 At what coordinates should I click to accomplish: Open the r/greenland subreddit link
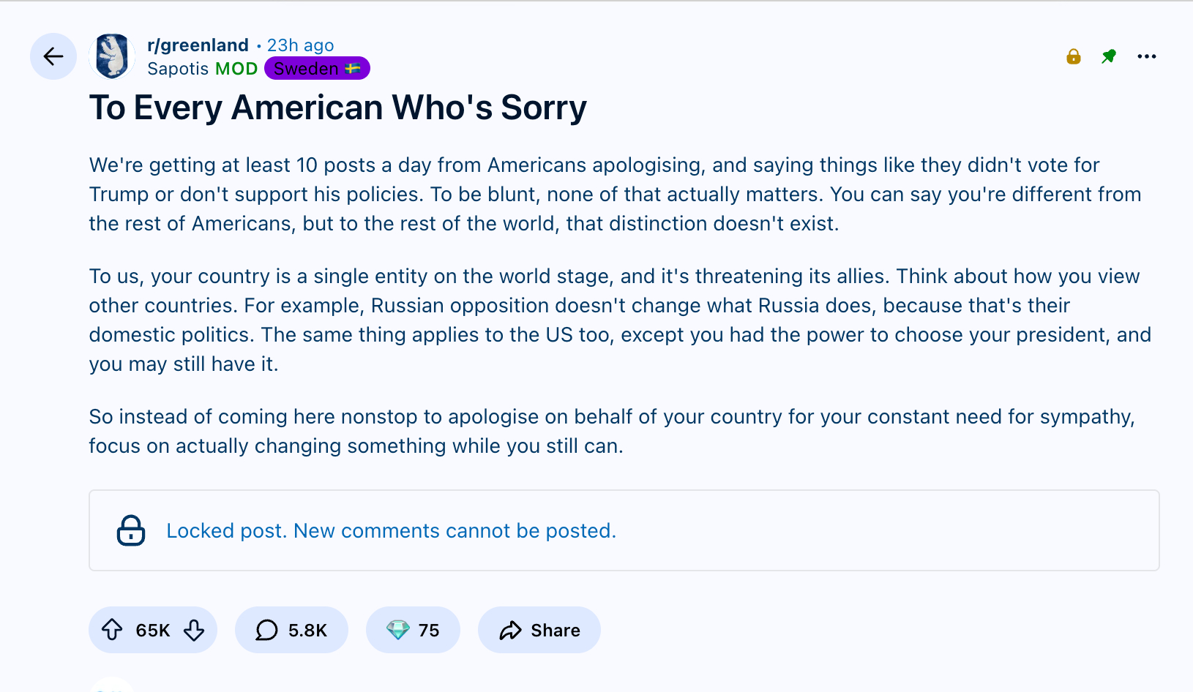click(x=198, y=45)
